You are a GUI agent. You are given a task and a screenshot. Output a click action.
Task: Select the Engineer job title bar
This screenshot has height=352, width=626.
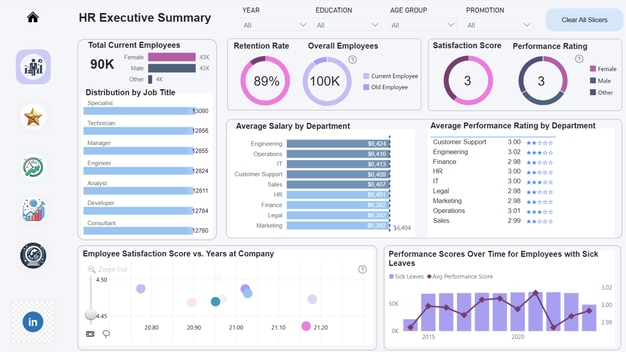(x=139, y=171)
